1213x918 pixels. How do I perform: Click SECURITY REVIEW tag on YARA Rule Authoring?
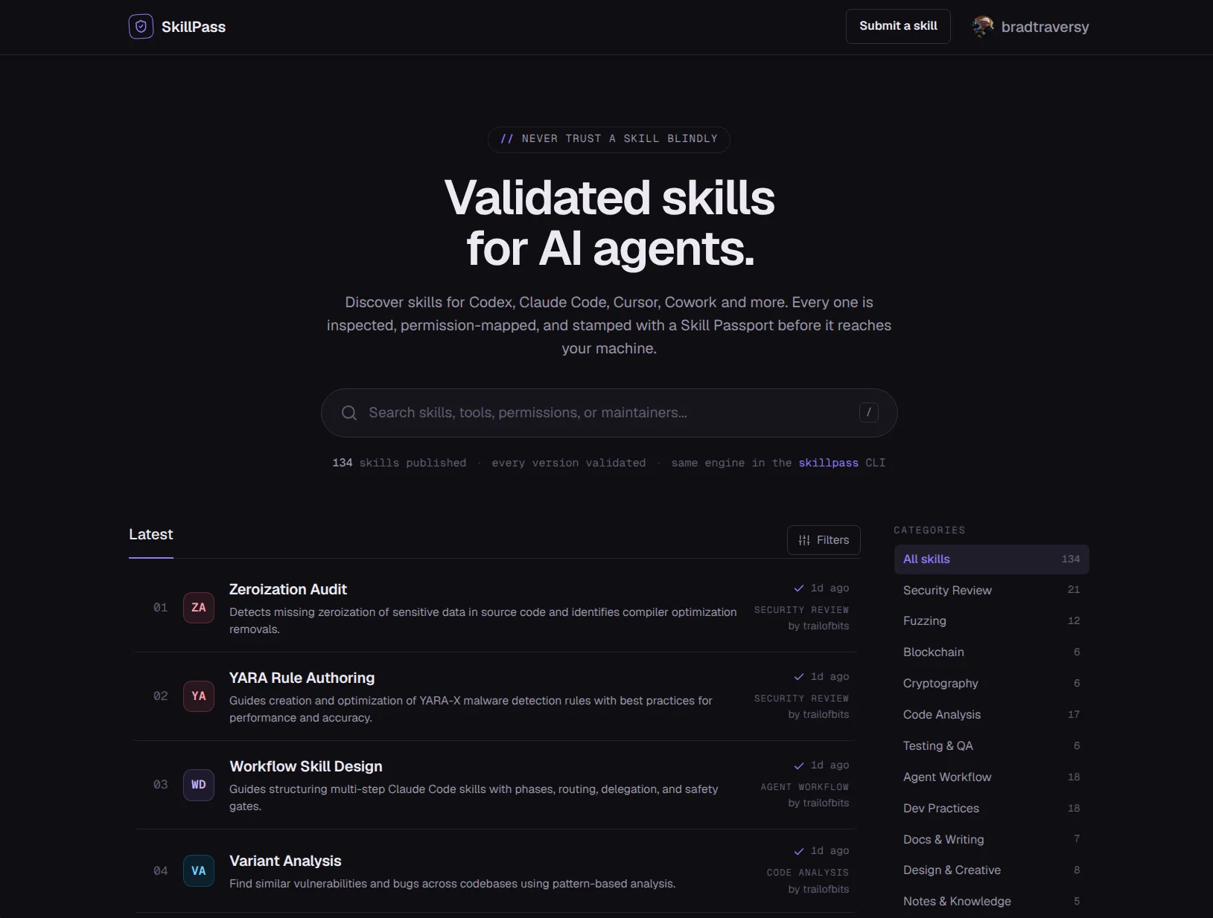(x=801, y=699)
